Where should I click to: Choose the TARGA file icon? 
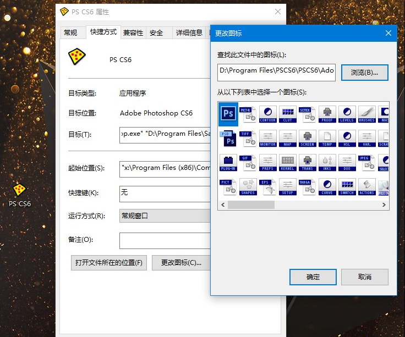pos(308,186)
